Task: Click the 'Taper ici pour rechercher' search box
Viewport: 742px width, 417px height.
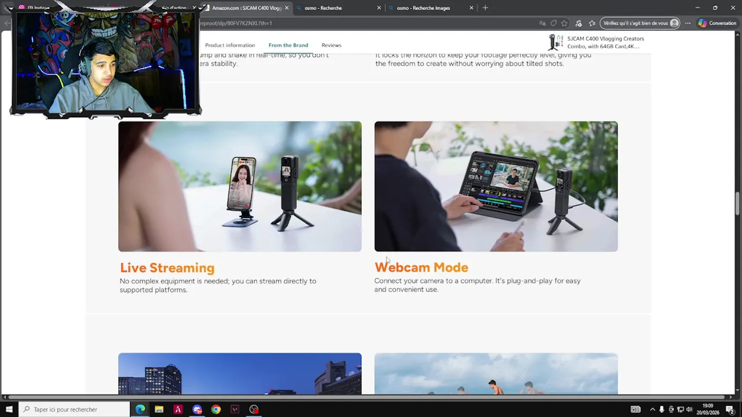Action: pyautogui.click(x=74, y=409)
